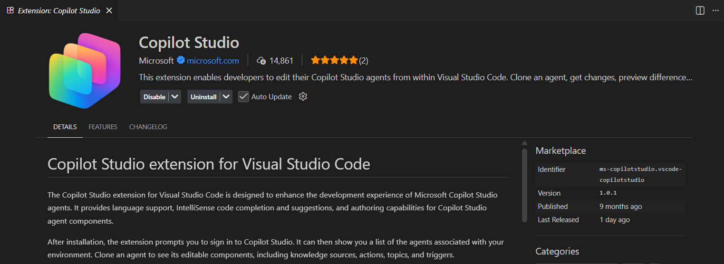724x264 pixels.
Task: Open the extension settings gear icon
Action: tap(303, 96)
